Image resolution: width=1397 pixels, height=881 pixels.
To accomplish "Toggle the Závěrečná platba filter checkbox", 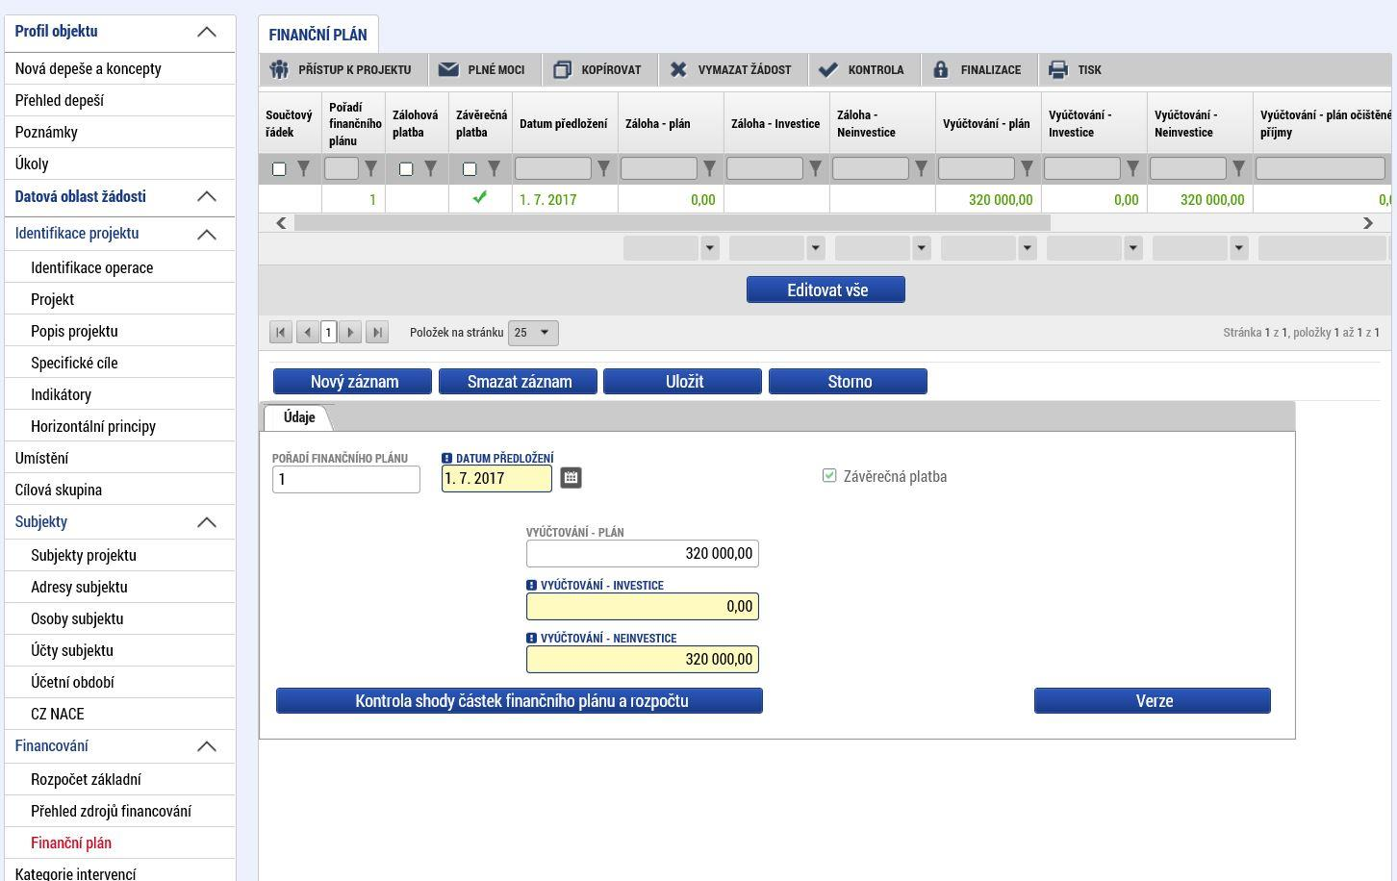I will point(470,169).
